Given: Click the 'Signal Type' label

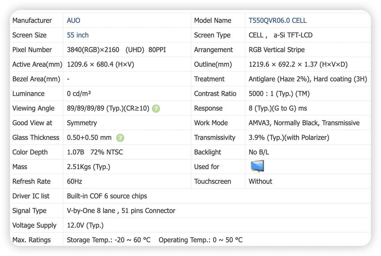Looking at the screenshot, I should [x=29, y=211].
